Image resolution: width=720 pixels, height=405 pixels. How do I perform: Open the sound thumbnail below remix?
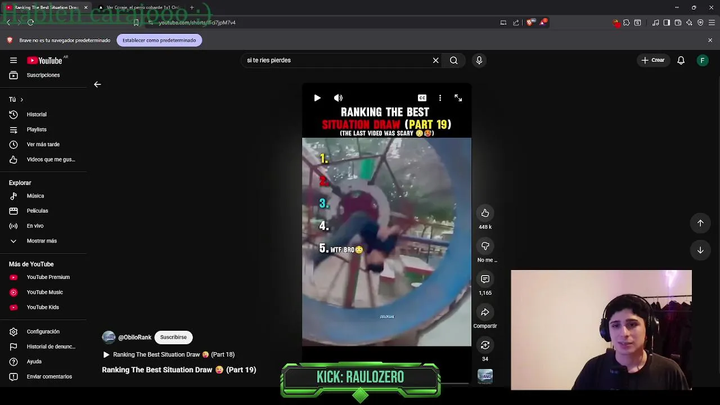pos(485,376)
